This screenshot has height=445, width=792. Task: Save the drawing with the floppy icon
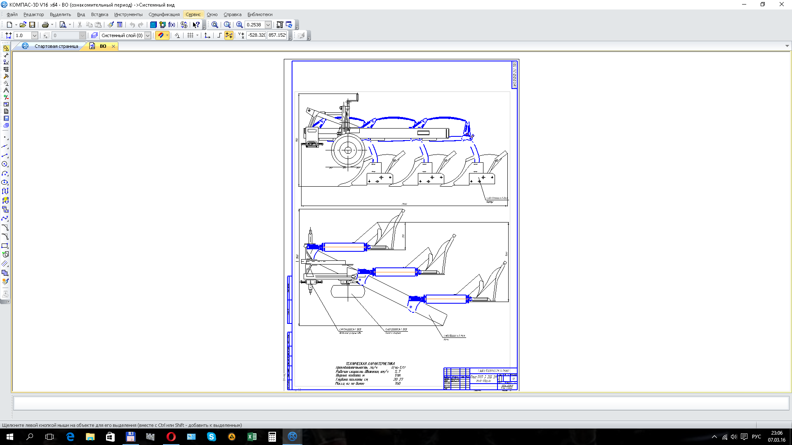click(x=32, y=25)
